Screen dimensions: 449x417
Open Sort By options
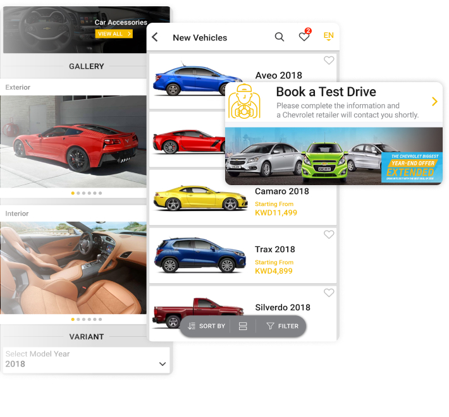pyautogui.click(x=206, y=326)
